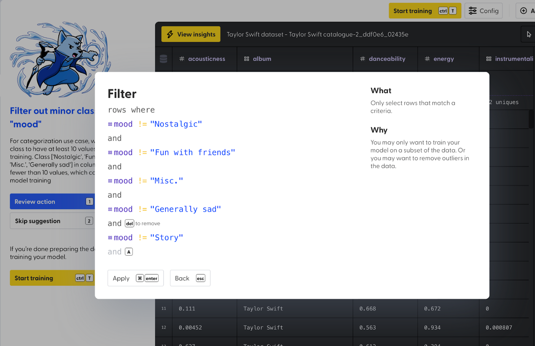Click the Review action button
The width and height of the screenshot is (535, 346).
[52, 202]
